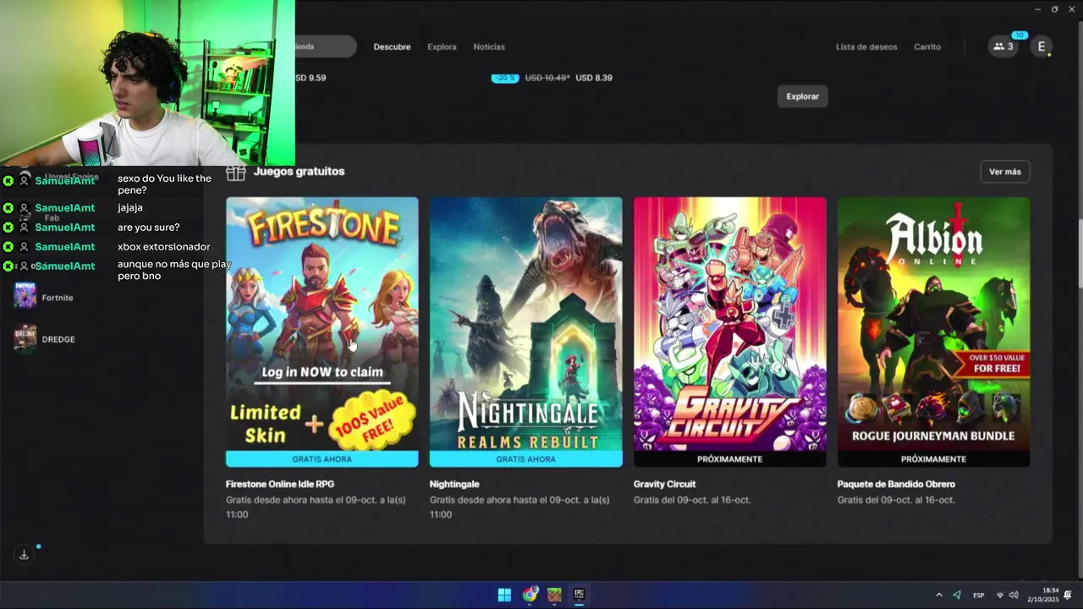Click the 'Gratis del 09-oct. al 16-oct.' under Paquete de Bandido Obrero
The image size is (1083, 609).
[896, 500]
